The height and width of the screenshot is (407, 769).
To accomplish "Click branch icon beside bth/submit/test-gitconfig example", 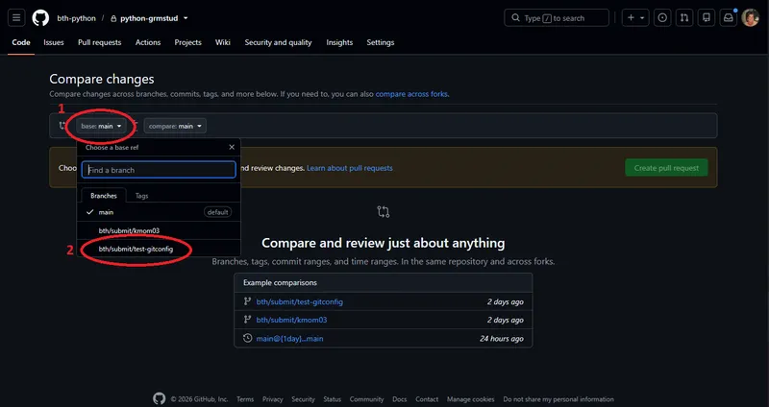I will pyautogui.click(x=248, y=301).
